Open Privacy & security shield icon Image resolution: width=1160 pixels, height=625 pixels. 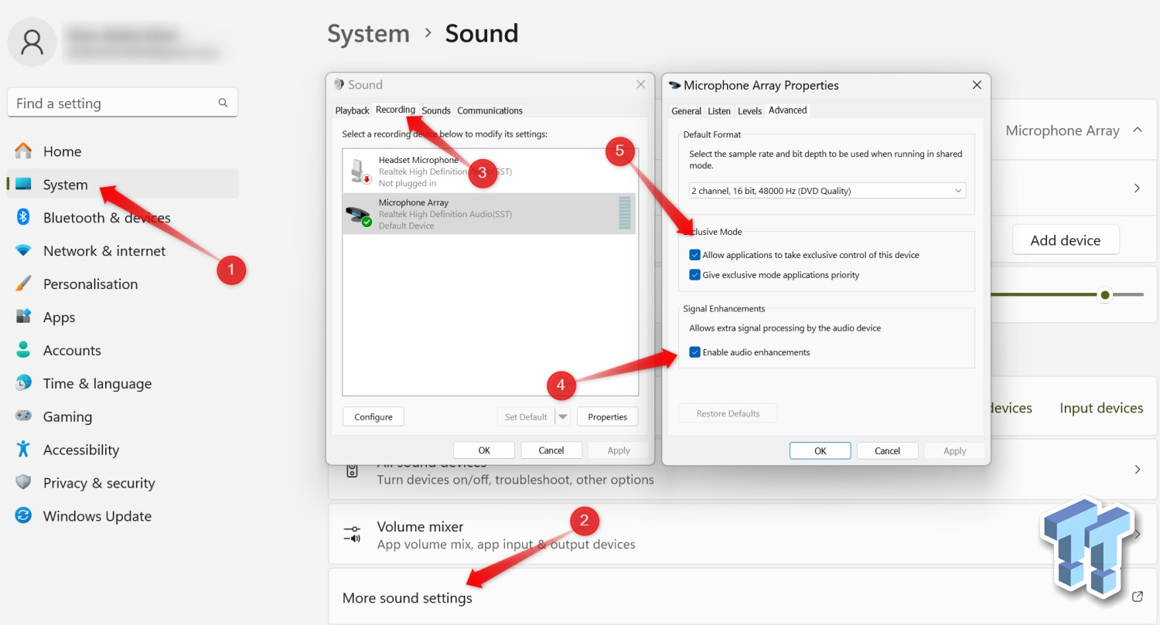coord(23,483)
